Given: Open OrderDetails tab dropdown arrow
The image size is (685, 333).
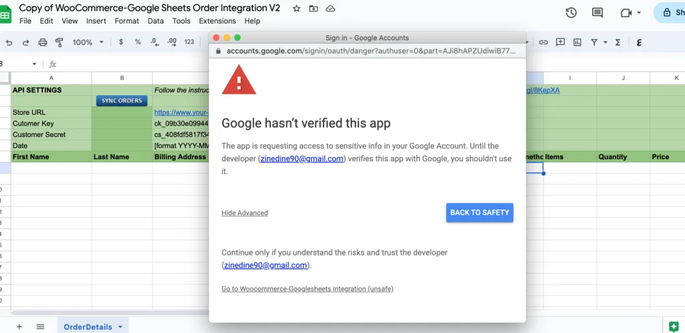Looking at the screenshot, I should (120, 327).
